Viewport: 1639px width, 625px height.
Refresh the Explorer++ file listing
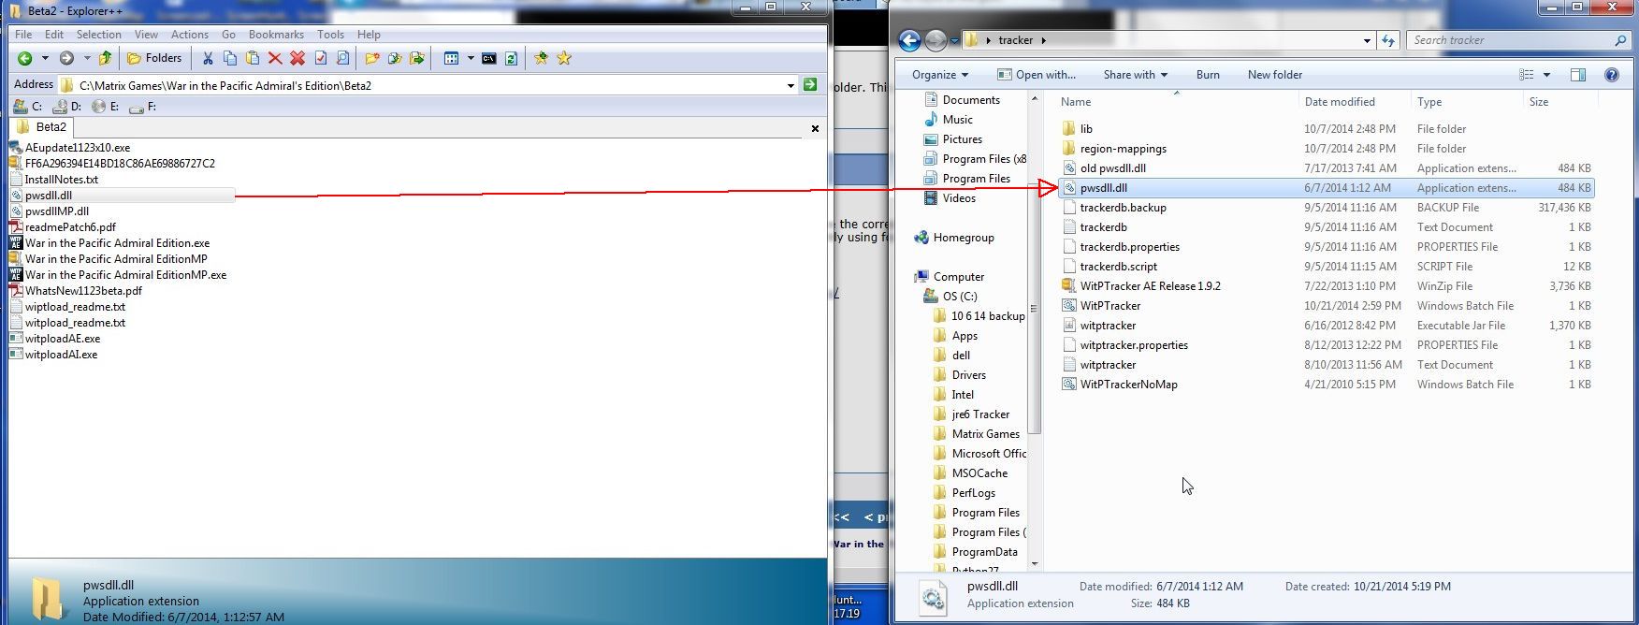coord(511,58)
